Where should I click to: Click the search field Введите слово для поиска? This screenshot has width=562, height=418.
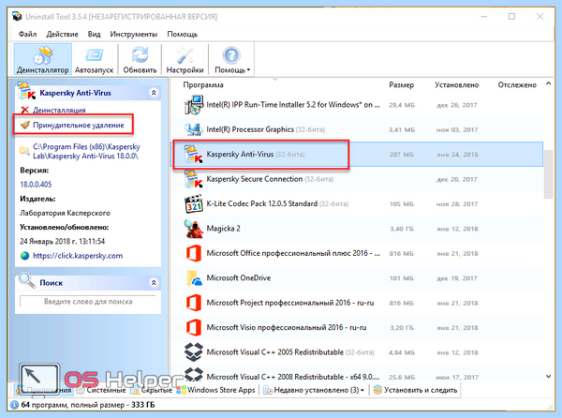click(x=88, y=302)
